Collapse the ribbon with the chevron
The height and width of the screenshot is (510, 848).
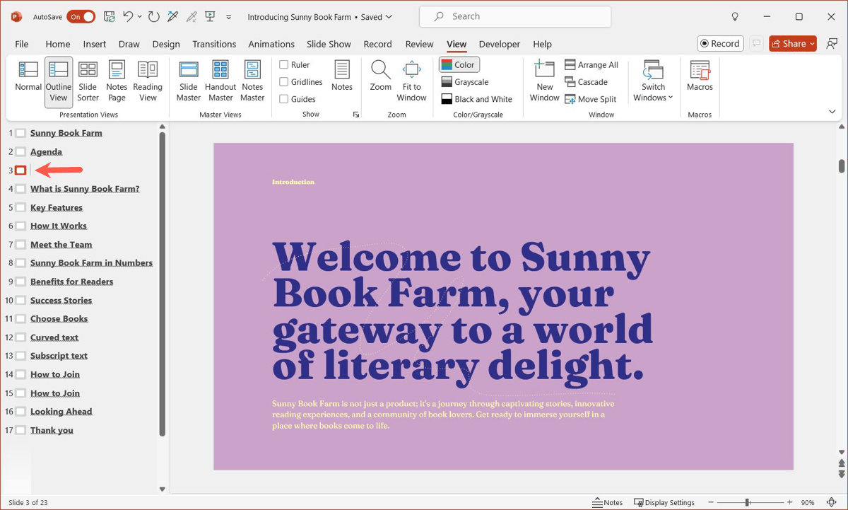[832, 112]
